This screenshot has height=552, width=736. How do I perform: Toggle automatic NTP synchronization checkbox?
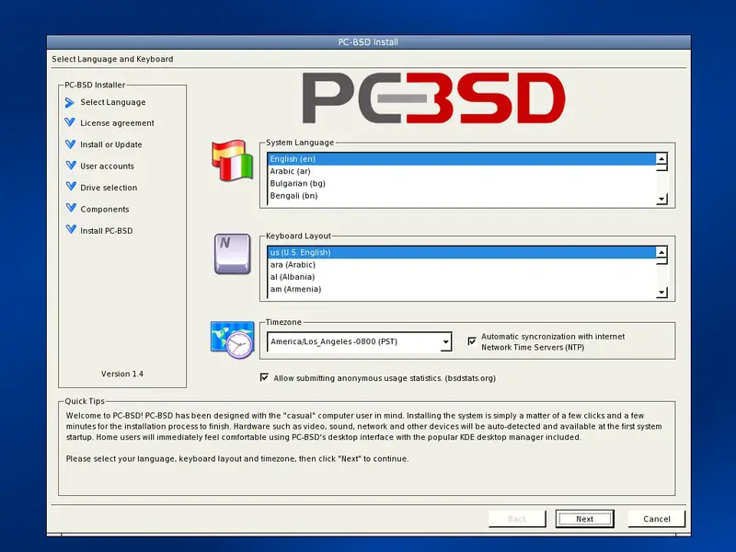[472, 340]
